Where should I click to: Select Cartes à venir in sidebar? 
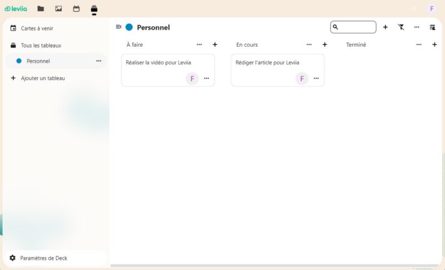pyautogui.click(x=37, y=28)
